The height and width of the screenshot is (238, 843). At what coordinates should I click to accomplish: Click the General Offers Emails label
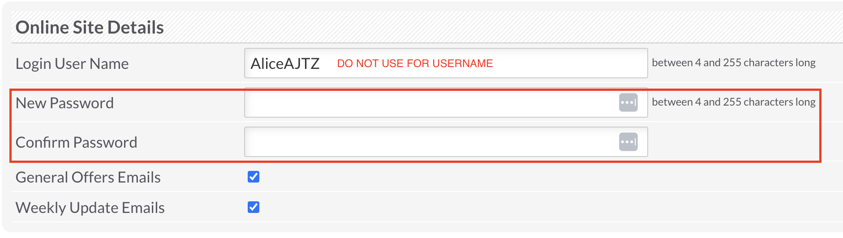point(88,177)
